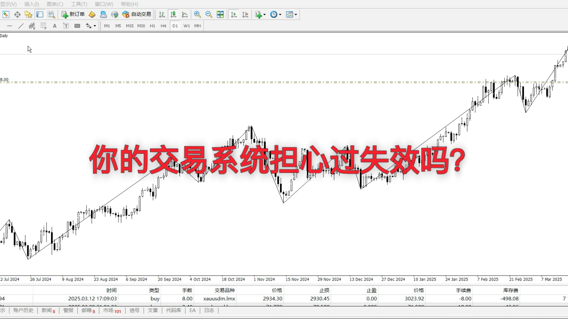Switch to MN monthly timeframe
Viewport: 568px width, 319px height.
coord(198,26)
